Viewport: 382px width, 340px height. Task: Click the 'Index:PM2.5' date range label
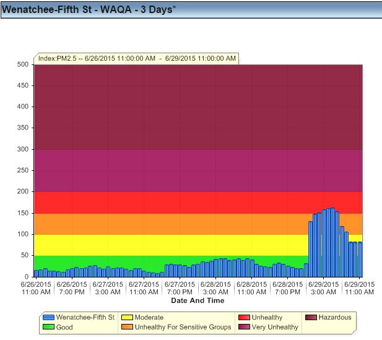tap(137, 58)
